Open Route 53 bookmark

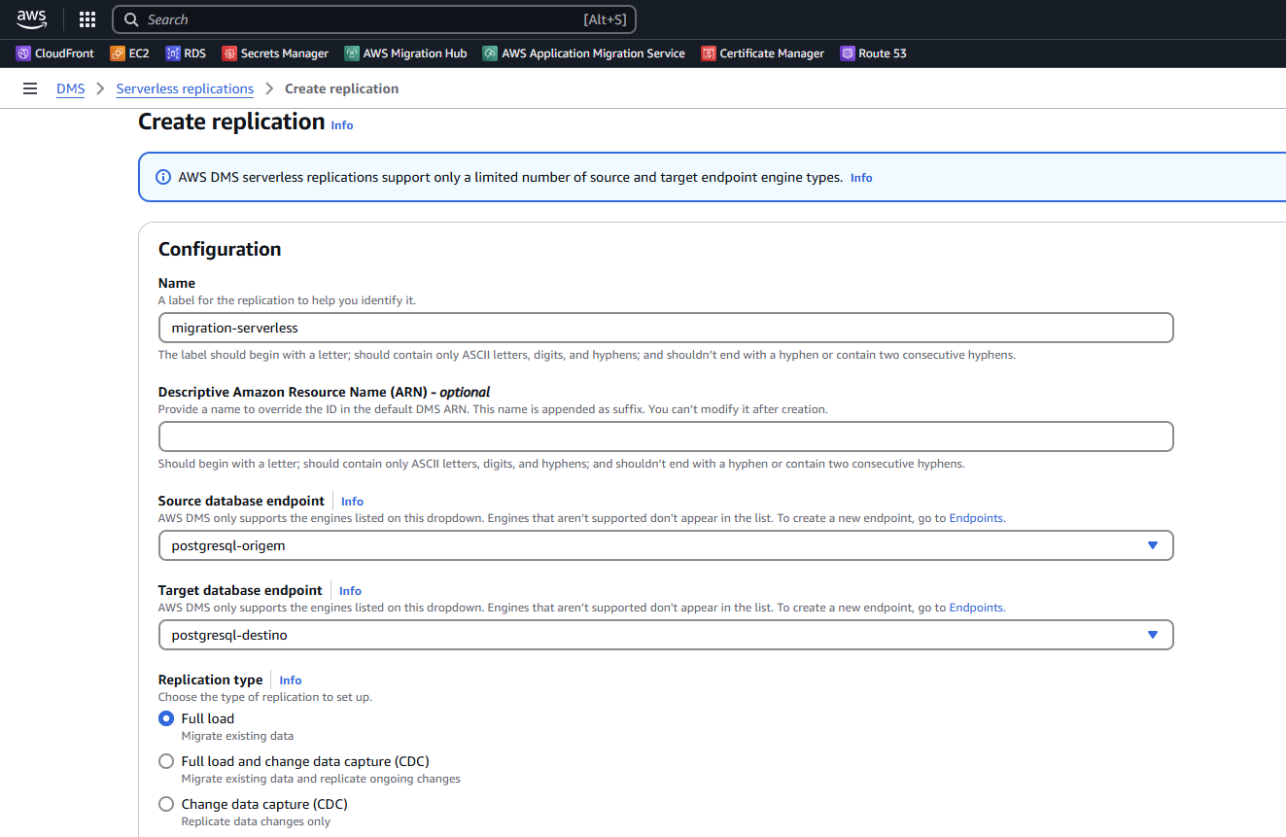(x=873, y=53)
